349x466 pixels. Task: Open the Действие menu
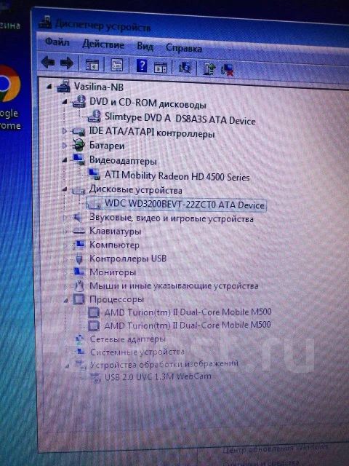[x=103, y=44]
